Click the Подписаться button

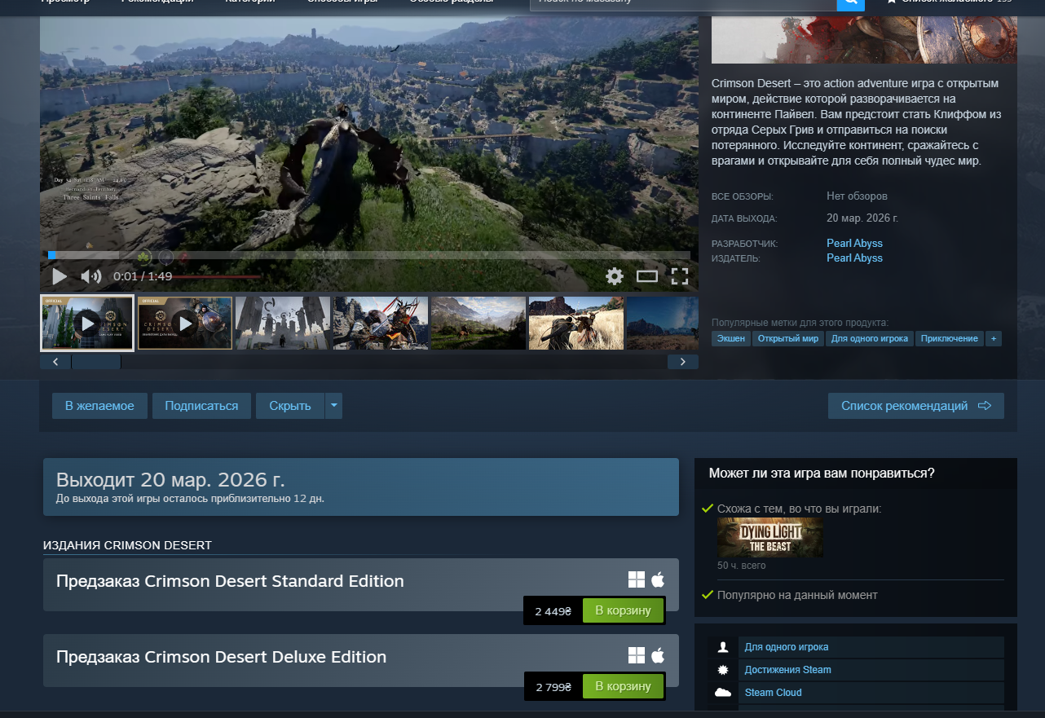point(201,406)
